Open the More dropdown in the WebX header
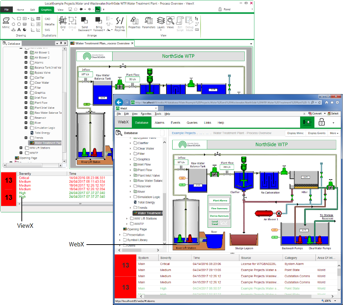The width and height of the screenshot is (343, 305). coord(334,133)
